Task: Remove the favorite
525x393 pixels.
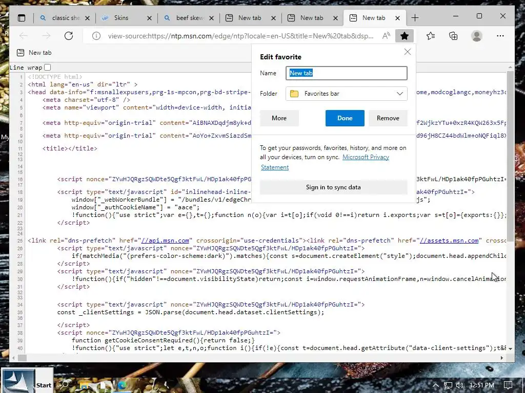Action: point(388,118)
